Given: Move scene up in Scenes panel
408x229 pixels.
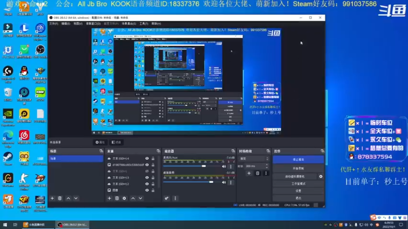Looking at the screenshot, I should [68, 198].
